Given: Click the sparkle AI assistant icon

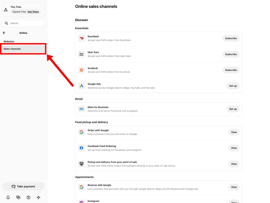Looking at the screenshot, I should click(x=38, y=198).
